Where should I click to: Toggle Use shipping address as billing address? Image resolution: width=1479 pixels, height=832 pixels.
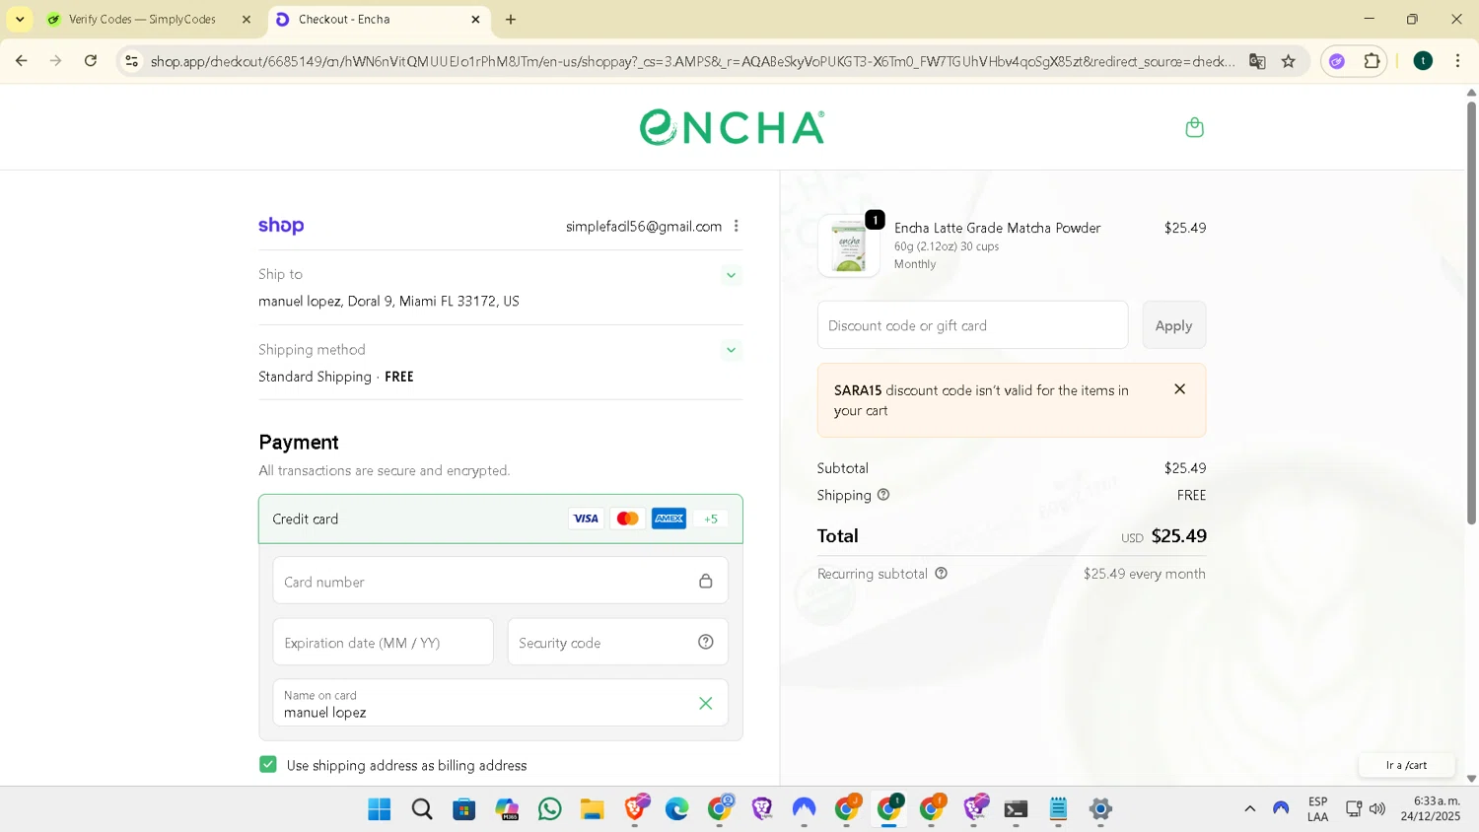268,765
